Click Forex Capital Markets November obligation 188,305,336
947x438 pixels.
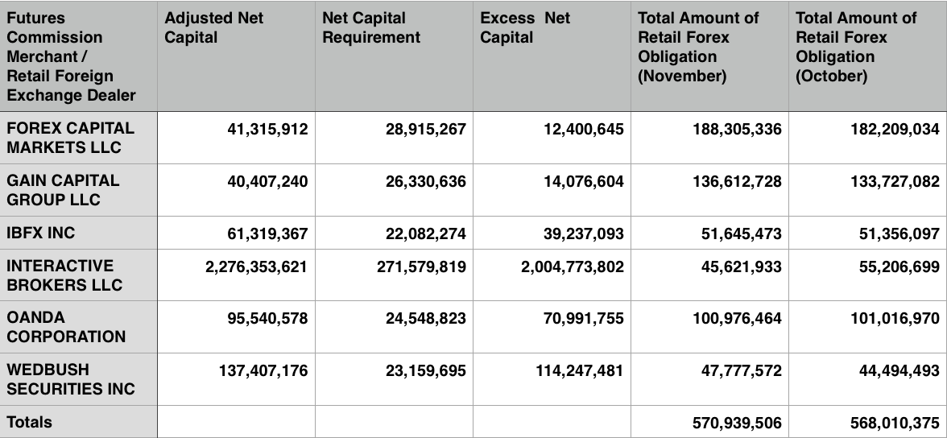tap(737, 129)
